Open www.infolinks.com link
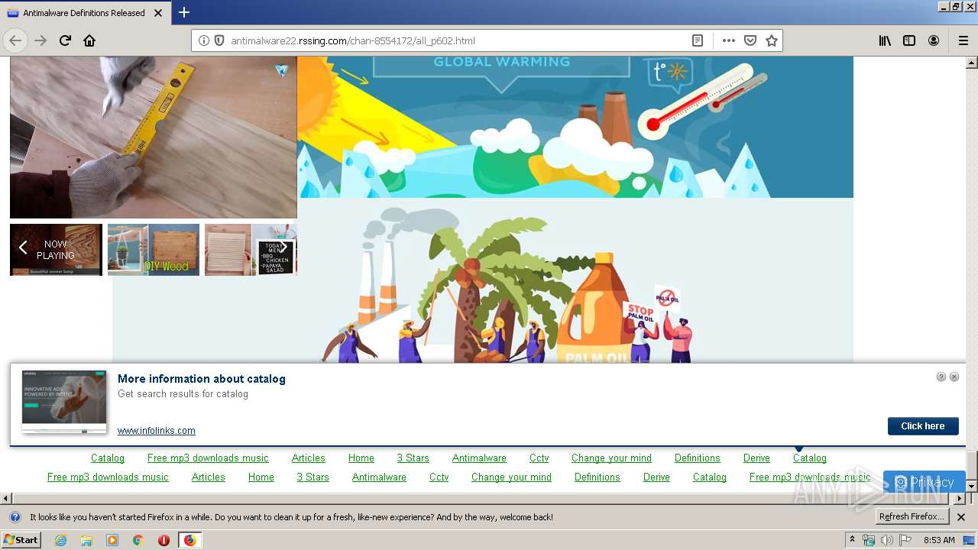 [157, 431]
